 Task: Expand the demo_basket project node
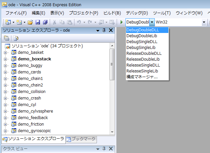click(x=5, y=53)
